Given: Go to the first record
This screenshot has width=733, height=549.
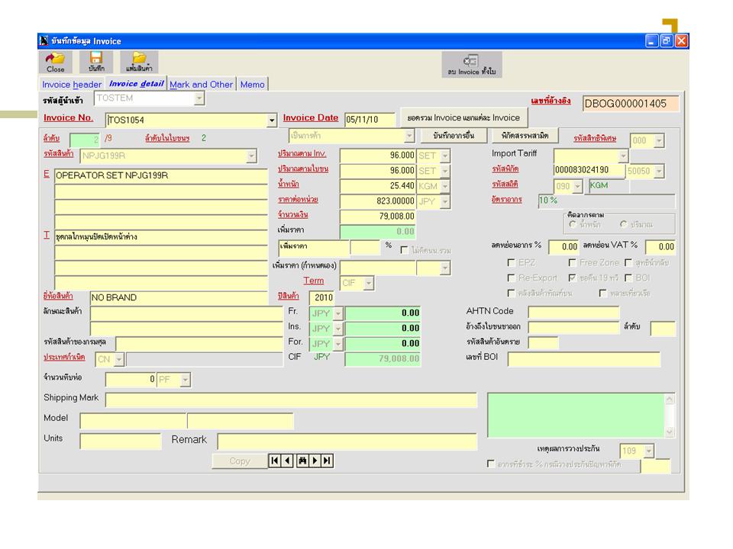Looking at the screenshot, I should point(275,461).
